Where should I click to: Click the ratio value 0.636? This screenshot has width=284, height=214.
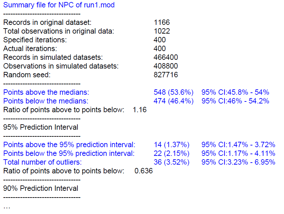pos(144,171)
